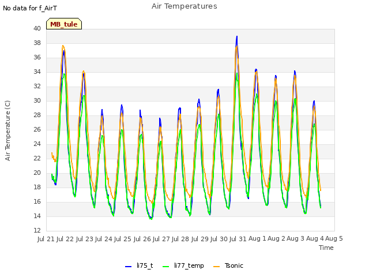Screen dimensions: 369x277
Task: Click the Aug 5 x-axis tick label
Action: (334, 239)
